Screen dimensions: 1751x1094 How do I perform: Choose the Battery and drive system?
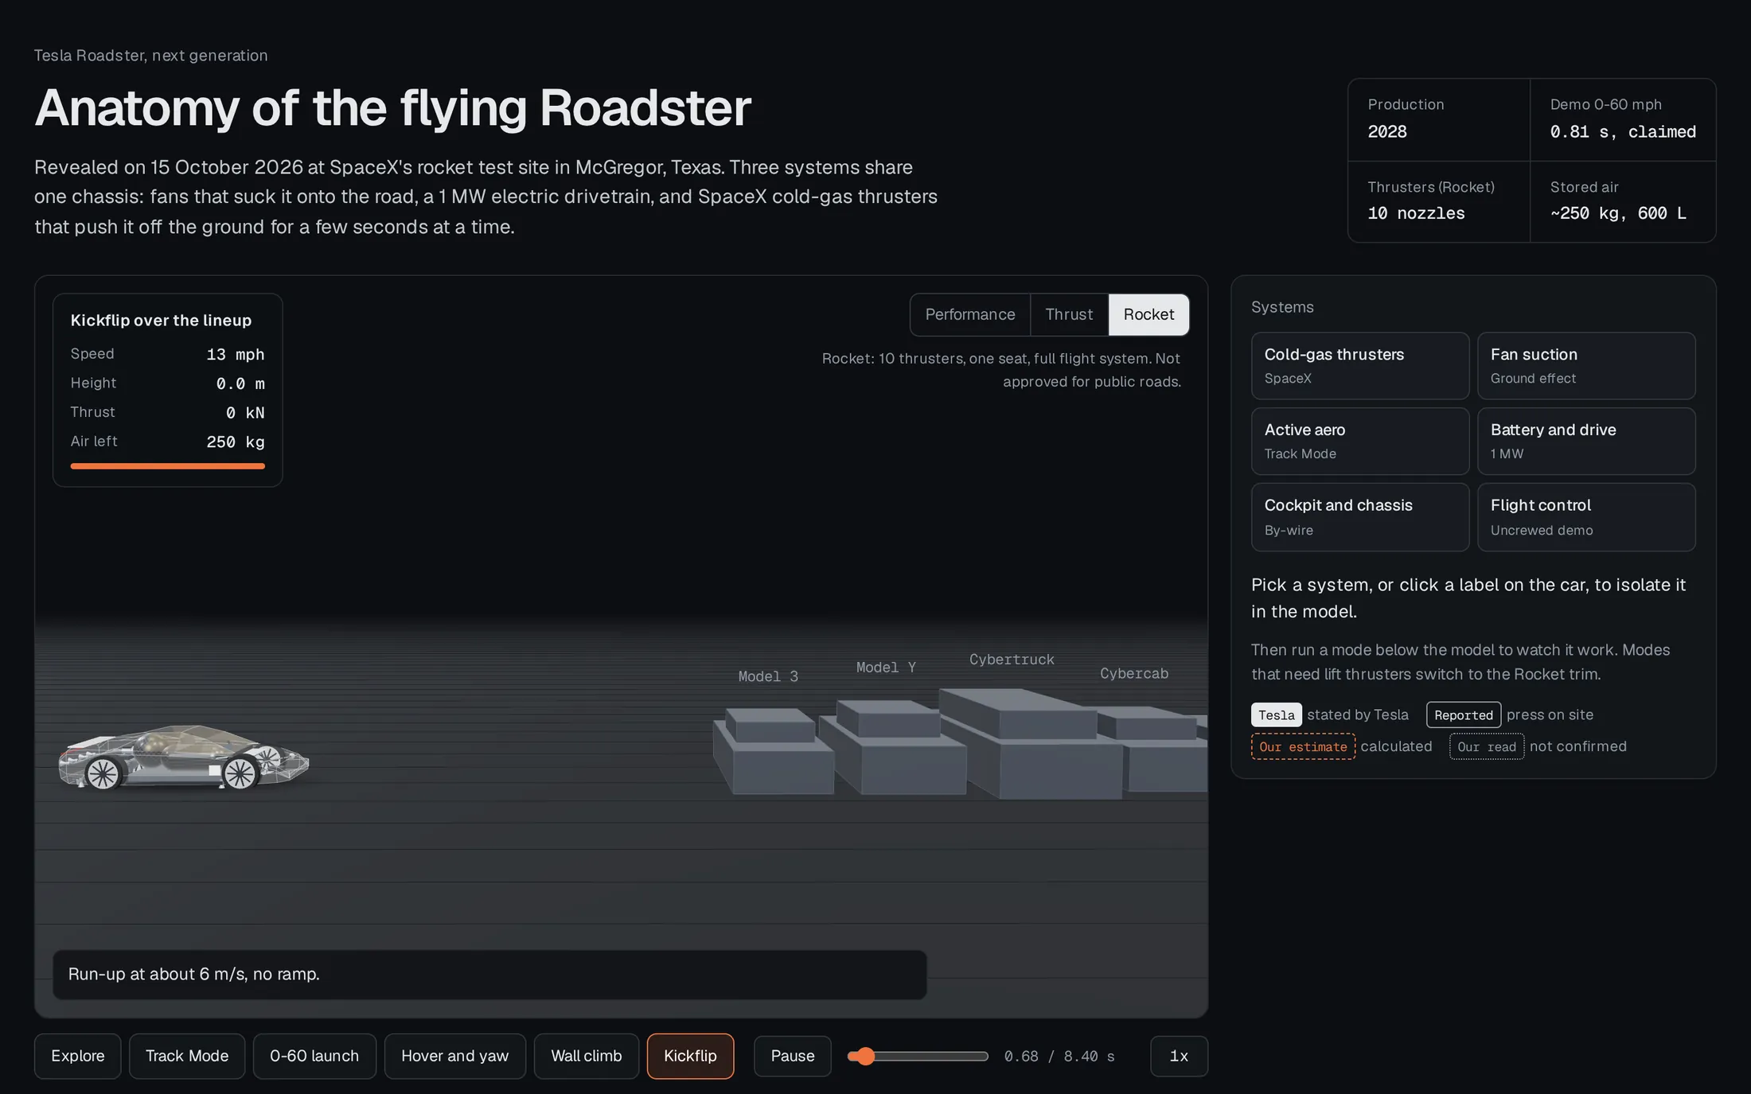tap(1586, 442)
